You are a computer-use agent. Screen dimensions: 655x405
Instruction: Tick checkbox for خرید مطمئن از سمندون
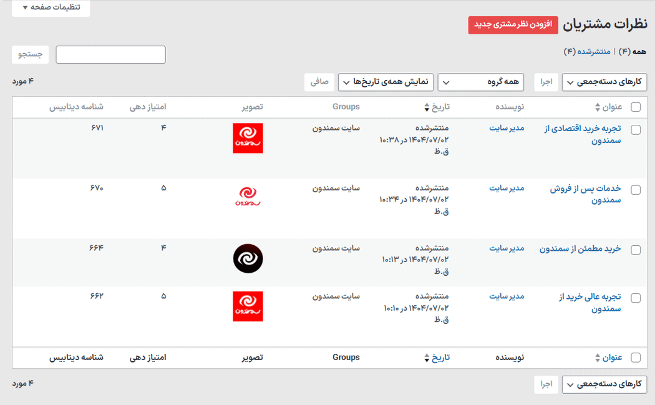pyautogui.click(x=636, y=250)
